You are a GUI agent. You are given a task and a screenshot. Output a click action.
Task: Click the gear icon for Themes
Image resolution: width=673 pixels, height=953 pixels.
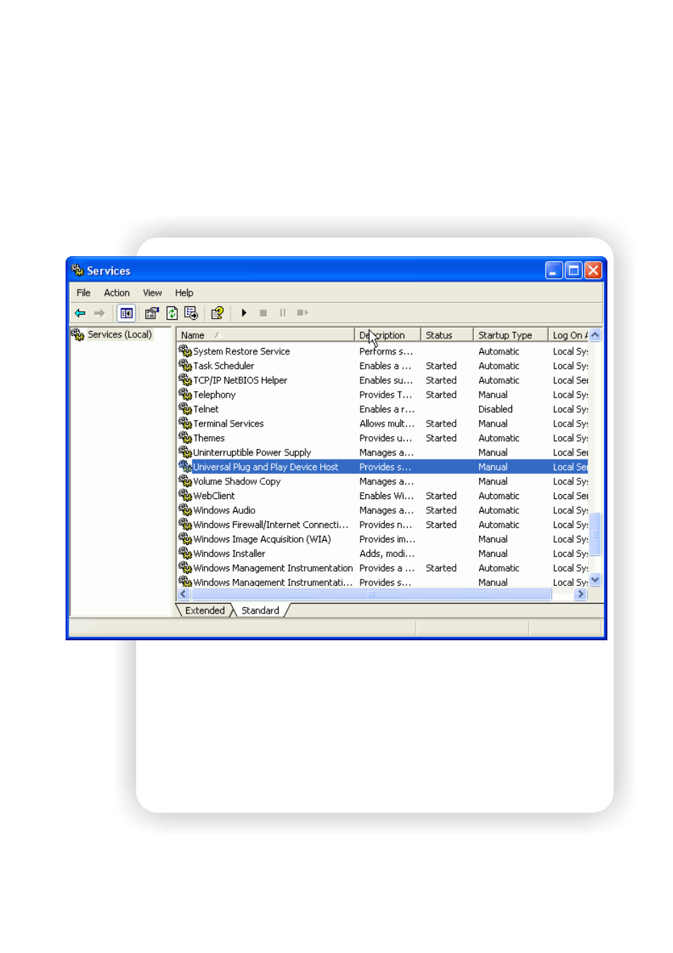[186, 438]
